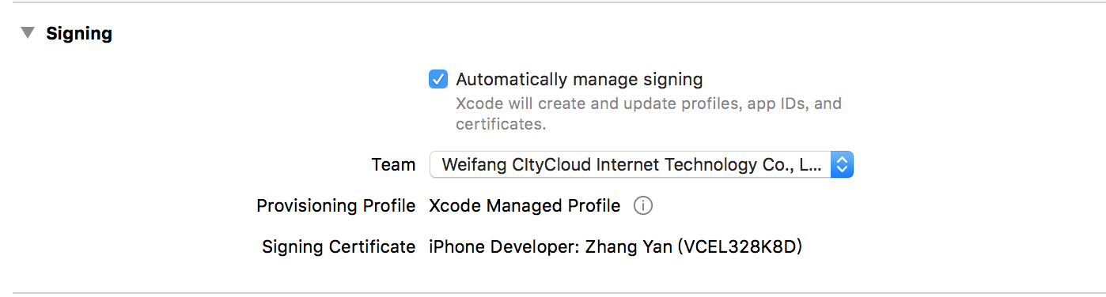The width and height of the screenshot is (1106, 297).
Task: Click the "Automatically manage signing" label text
Action: coord(579,80)
